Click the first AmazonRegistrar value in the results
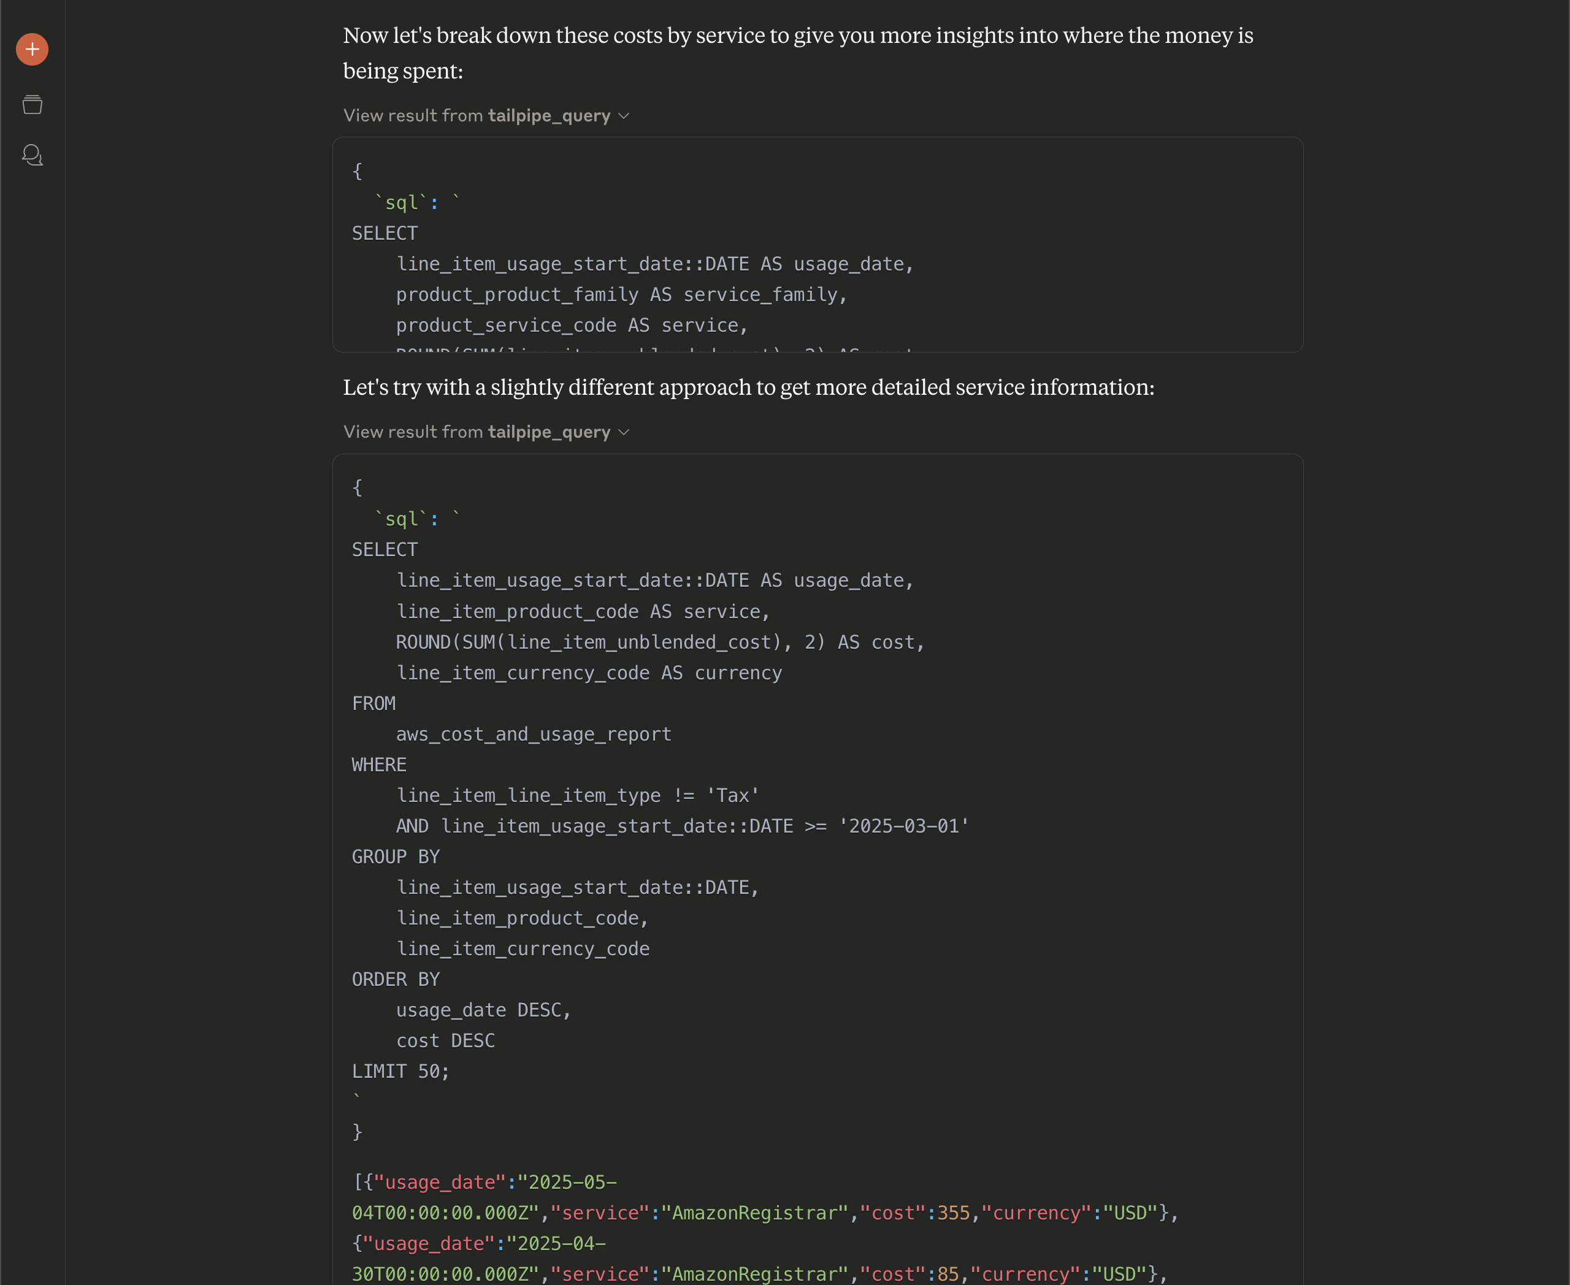This screenshot has width=1570, height=1285. coord(754,1213)
